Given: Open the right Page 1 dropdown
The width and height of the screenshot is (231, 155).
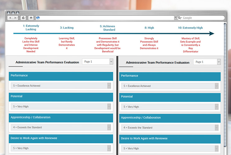Looking at the screenshot, I should (x=207, y=62).
